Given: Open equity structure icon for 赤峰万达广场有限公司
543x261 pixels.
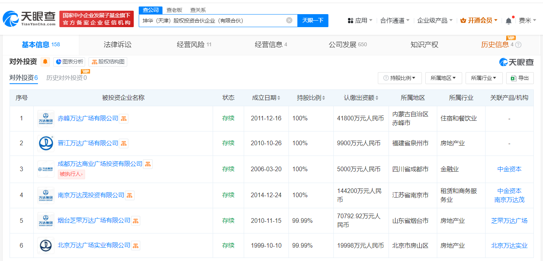Looking at the screenshot, I should (x=124, y=118).
